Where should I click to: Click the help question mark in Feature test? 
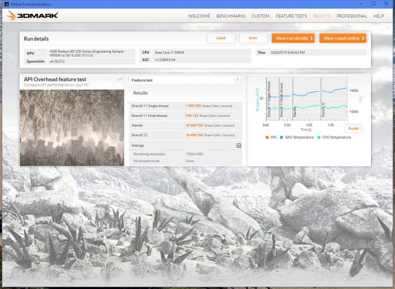237,80
